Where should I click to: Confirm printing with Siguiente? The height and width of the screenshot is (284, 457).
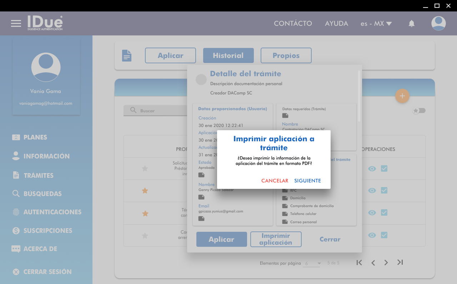coord(307,181)
